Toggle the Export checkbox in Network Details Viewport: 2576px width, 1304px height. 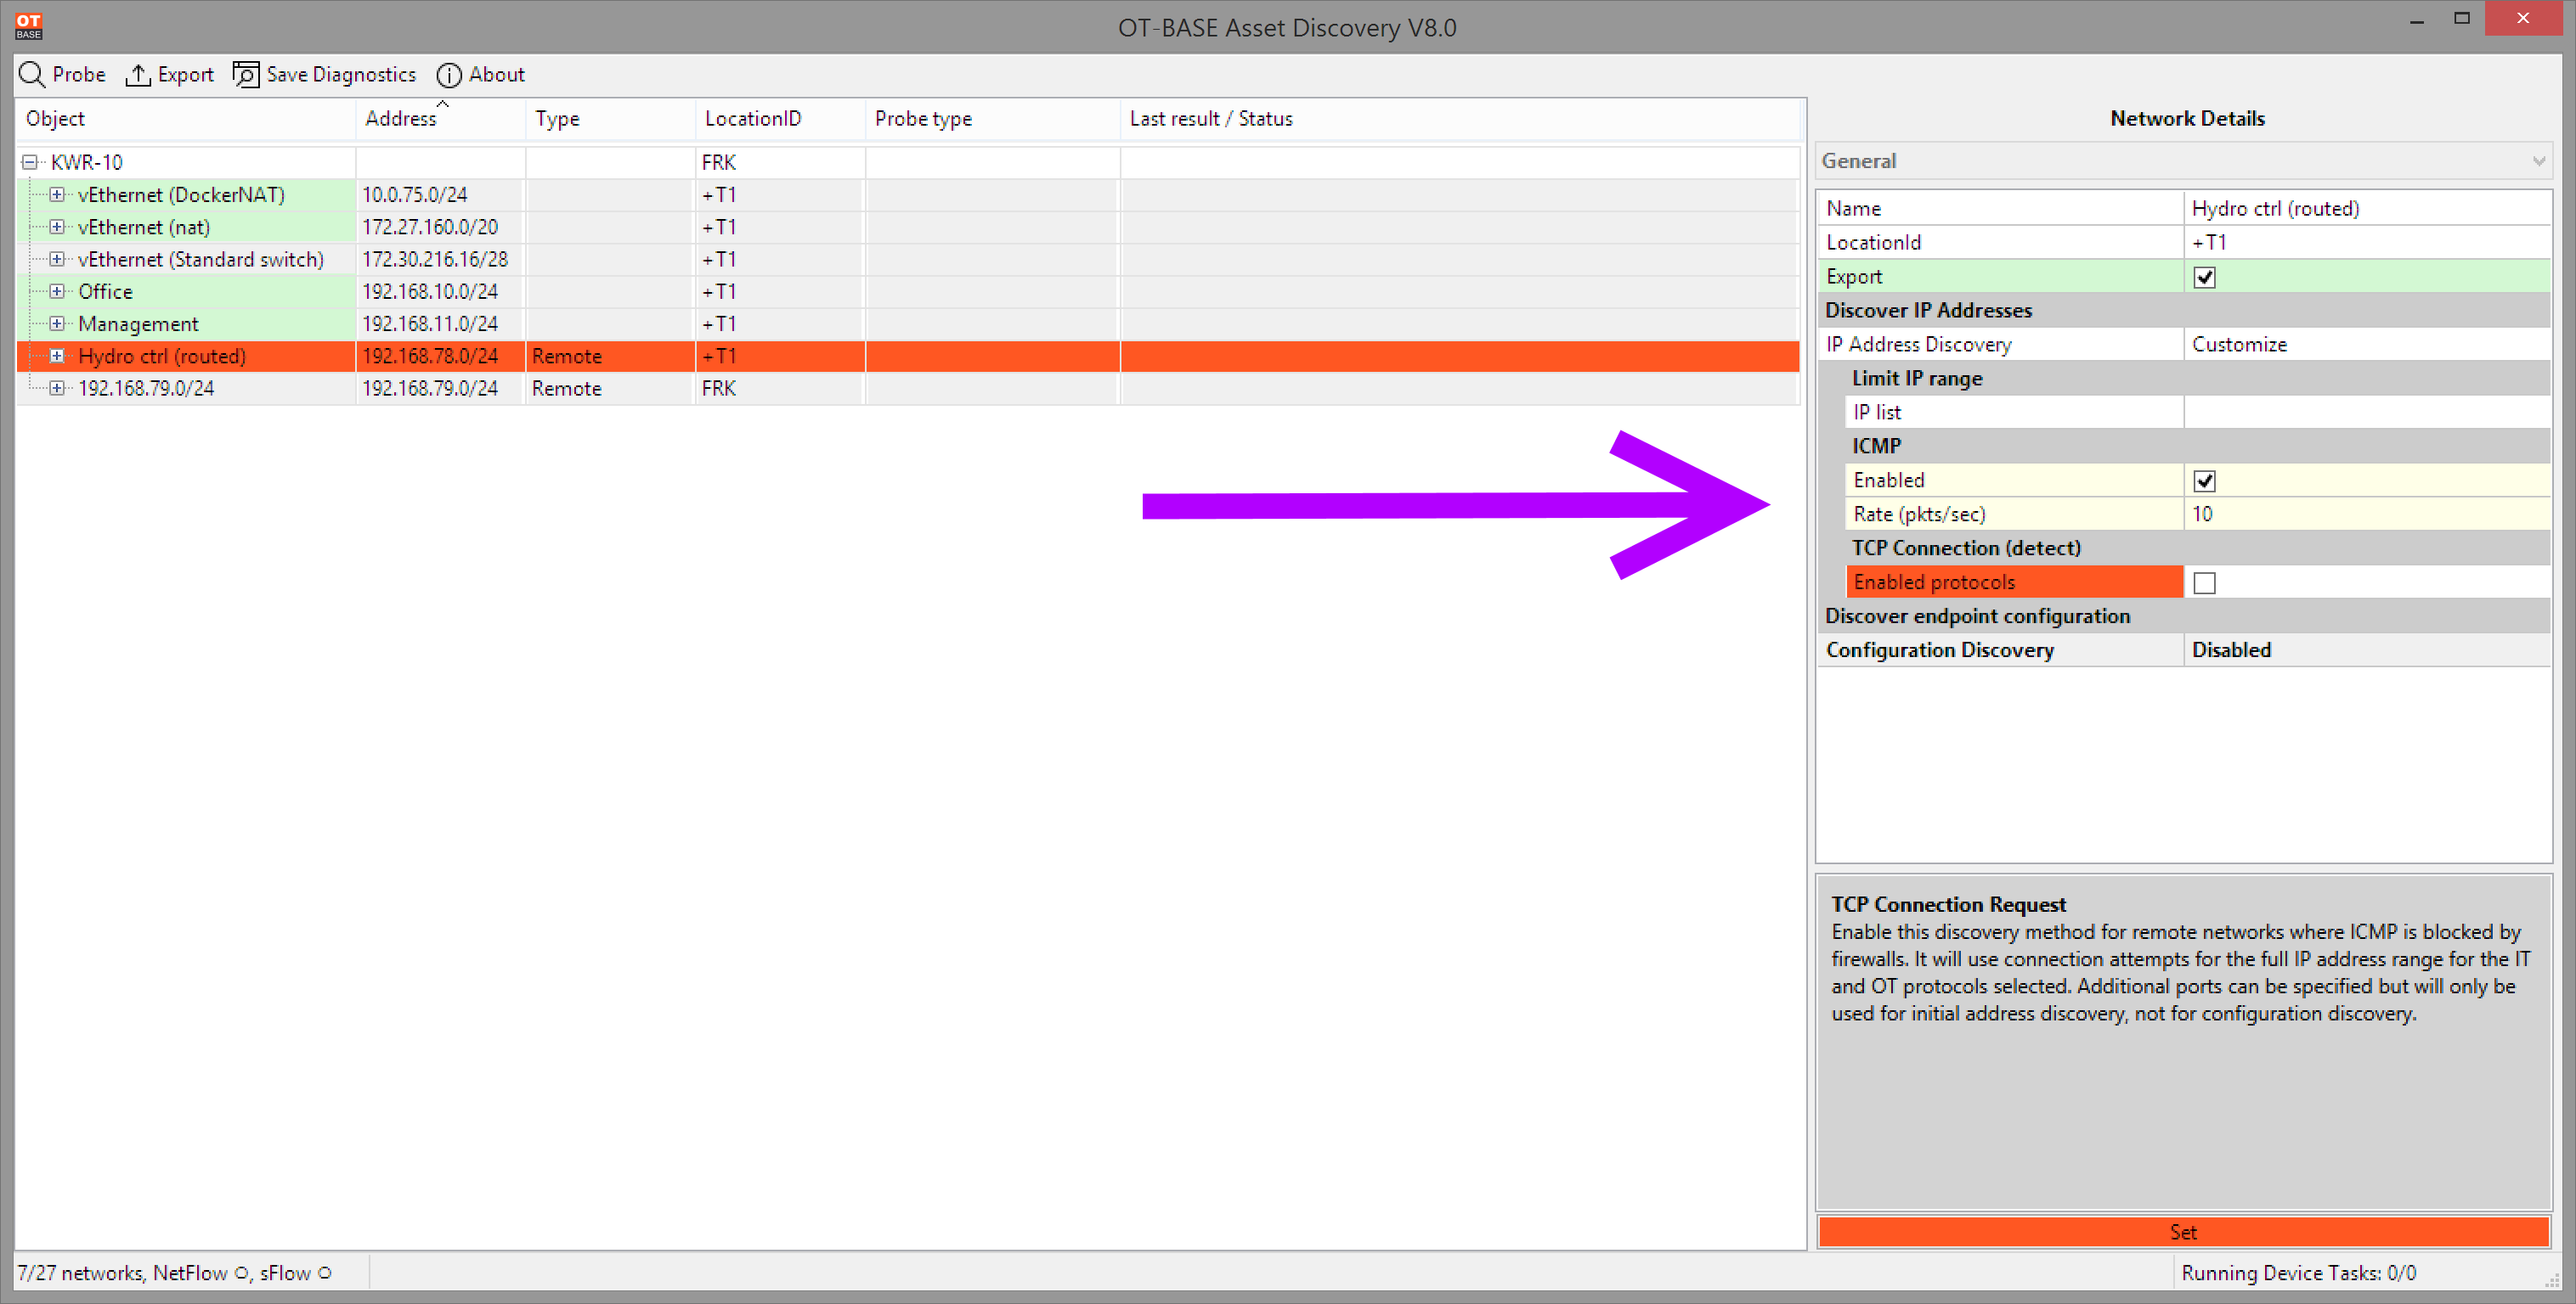click(x=2204, y=277)
